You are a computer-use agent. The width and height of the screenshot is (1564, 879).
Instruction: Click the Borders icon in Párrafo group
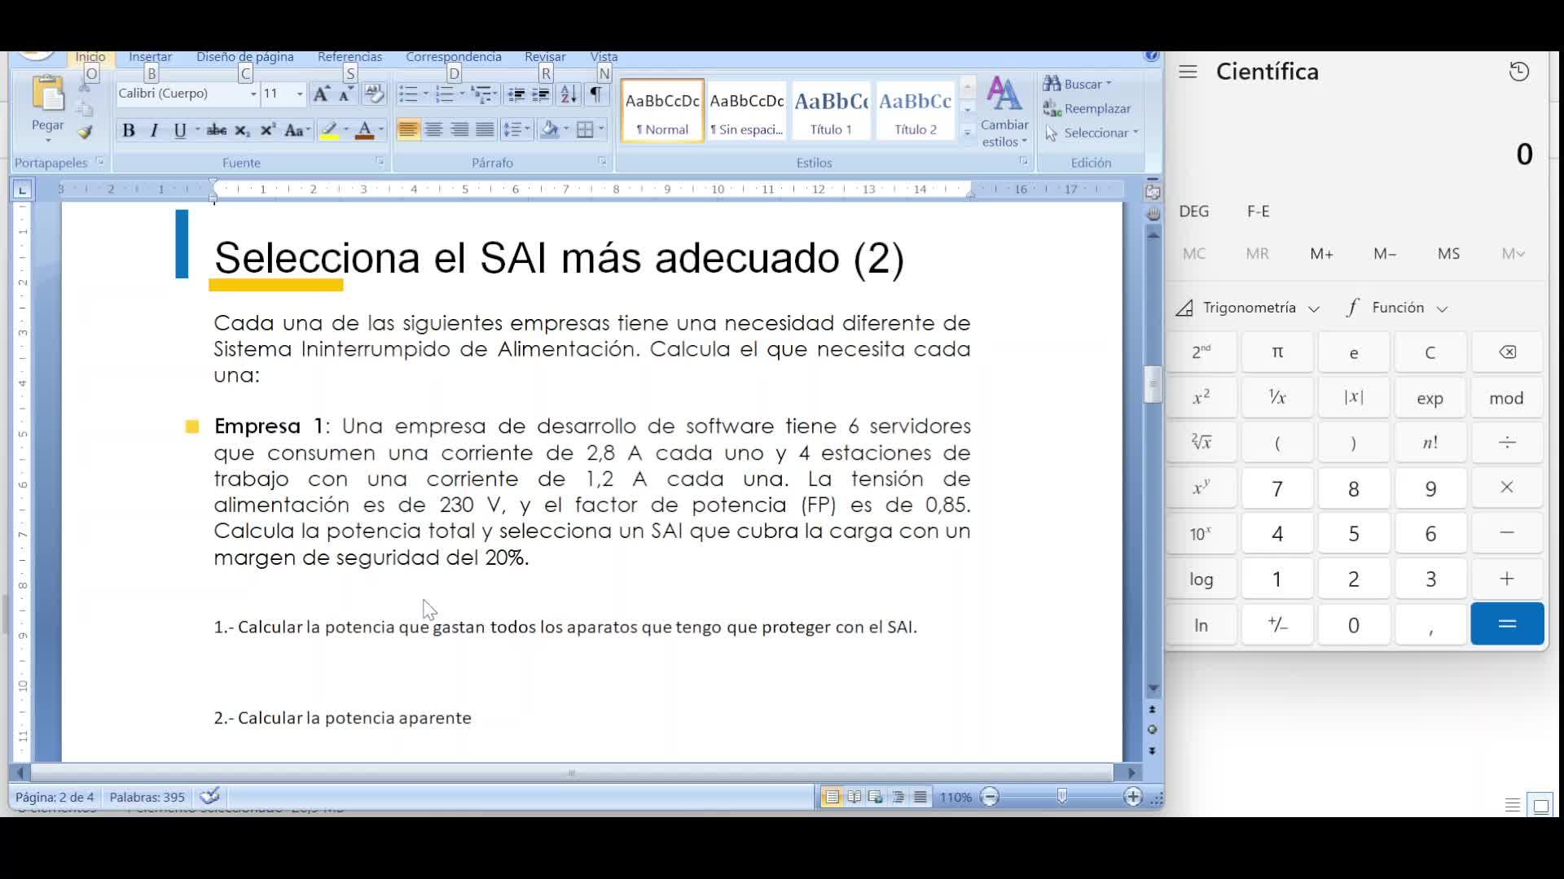(x=585, y=130)
